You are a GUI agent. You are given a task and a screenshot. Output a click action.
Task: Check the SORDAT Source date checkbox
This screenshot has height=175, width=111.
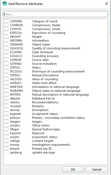6,60
